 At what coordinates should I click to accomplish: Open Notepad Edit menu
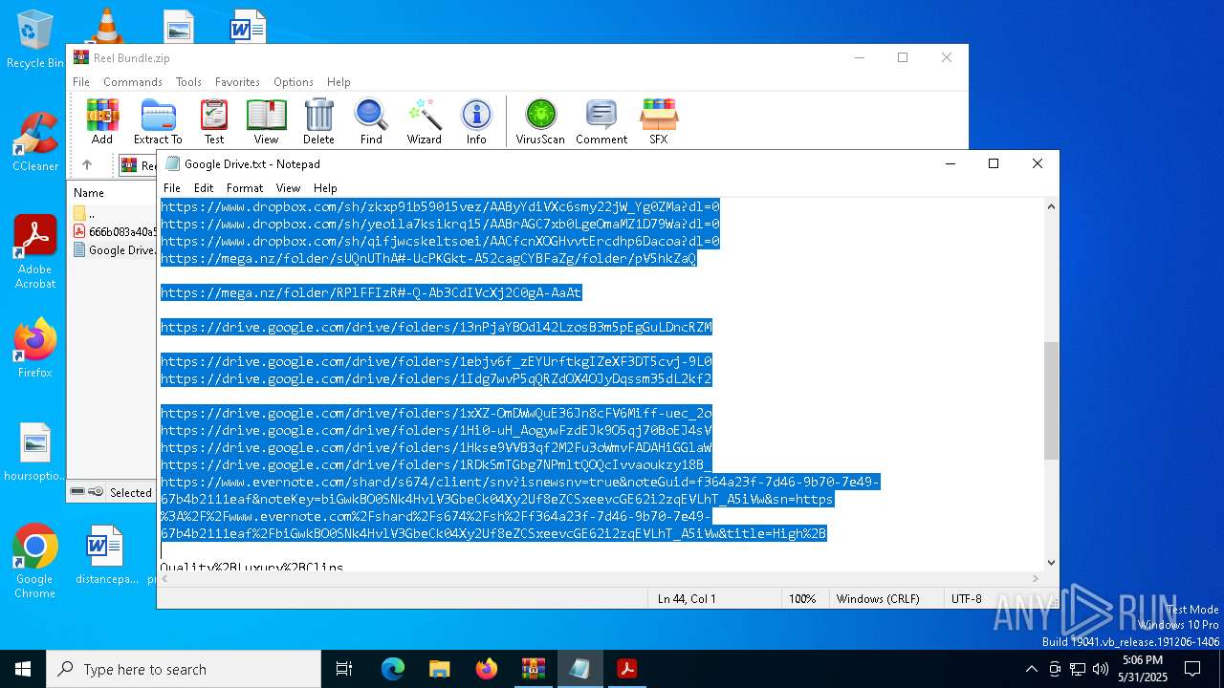point(204,188)
